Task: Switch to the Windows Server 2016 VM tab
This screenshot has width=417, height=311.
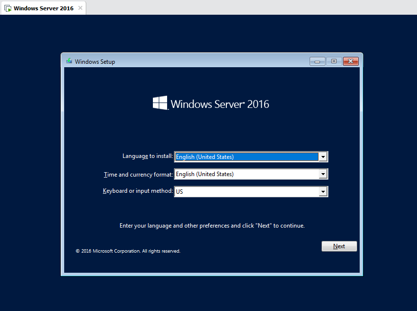Action: (x=44, y=8)
